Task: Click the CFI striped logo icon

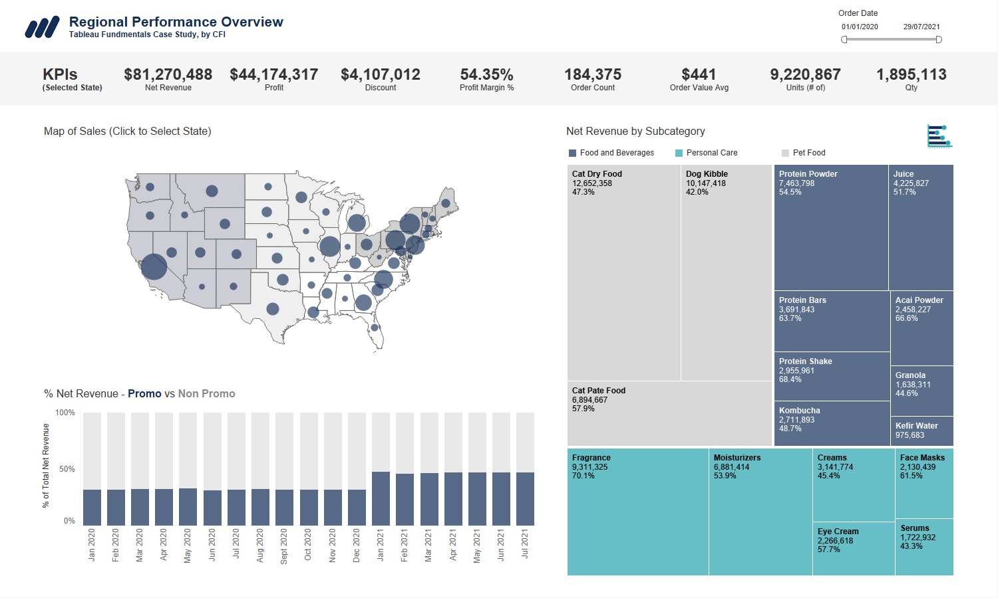Action: (42, 27)
